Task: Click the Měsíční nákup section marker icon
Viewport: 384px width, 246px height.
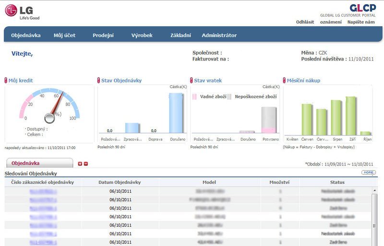Action: point(284,81)
